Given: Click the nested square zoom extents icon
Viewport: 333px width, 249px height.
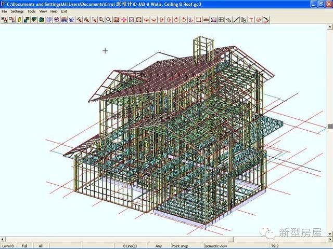Looking at the screenshot, I should point(131,20).
